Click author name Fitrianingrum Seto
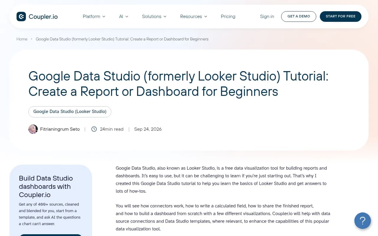 click(x=60, y=129)
